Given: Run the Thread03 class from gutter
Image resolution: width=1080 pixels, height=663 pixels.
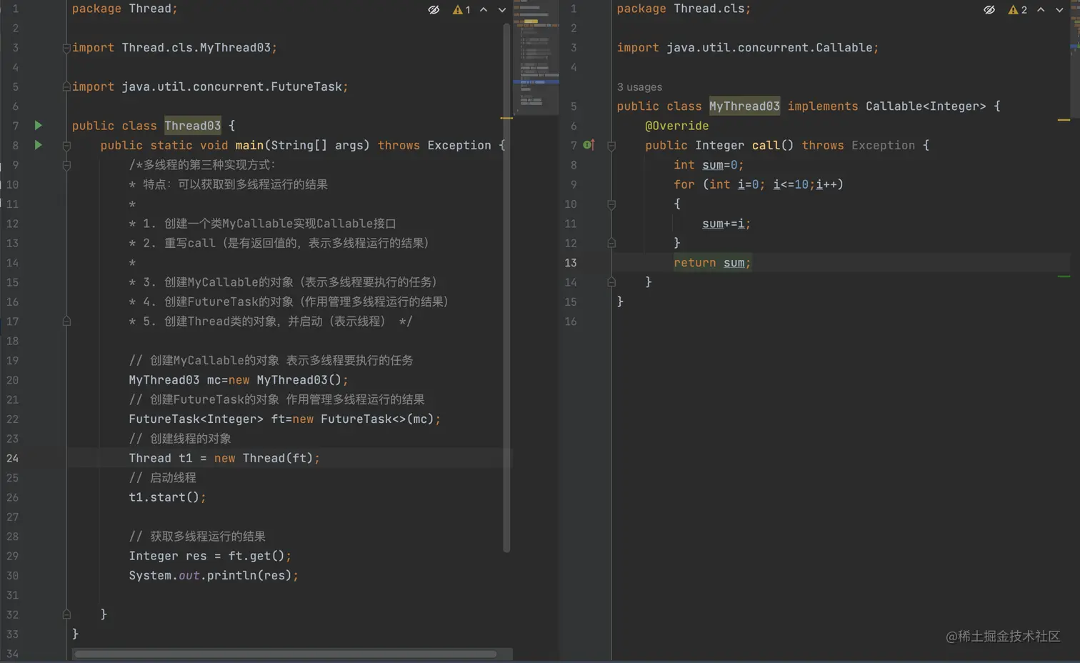Looking at the screenshot, I should (x=39, y=125).
